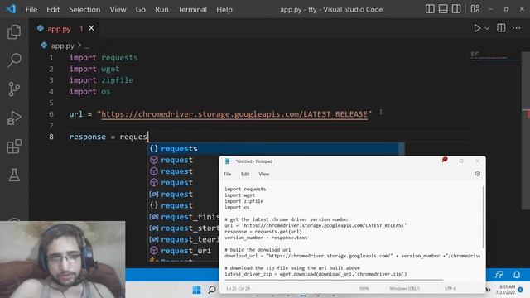Screen dimensions: 530x298
Task: Open the Terminal menu
Action: [192, 9]
